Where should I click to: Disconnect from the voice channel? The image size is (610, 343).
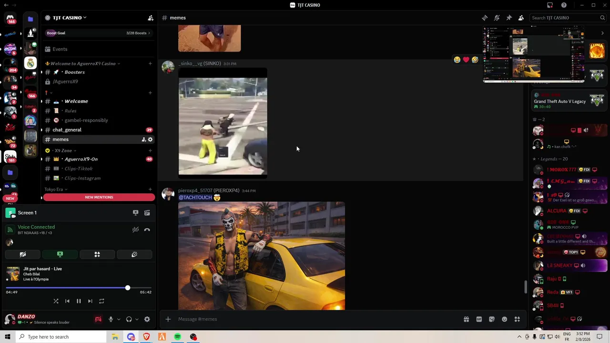(x=147, y=230)
